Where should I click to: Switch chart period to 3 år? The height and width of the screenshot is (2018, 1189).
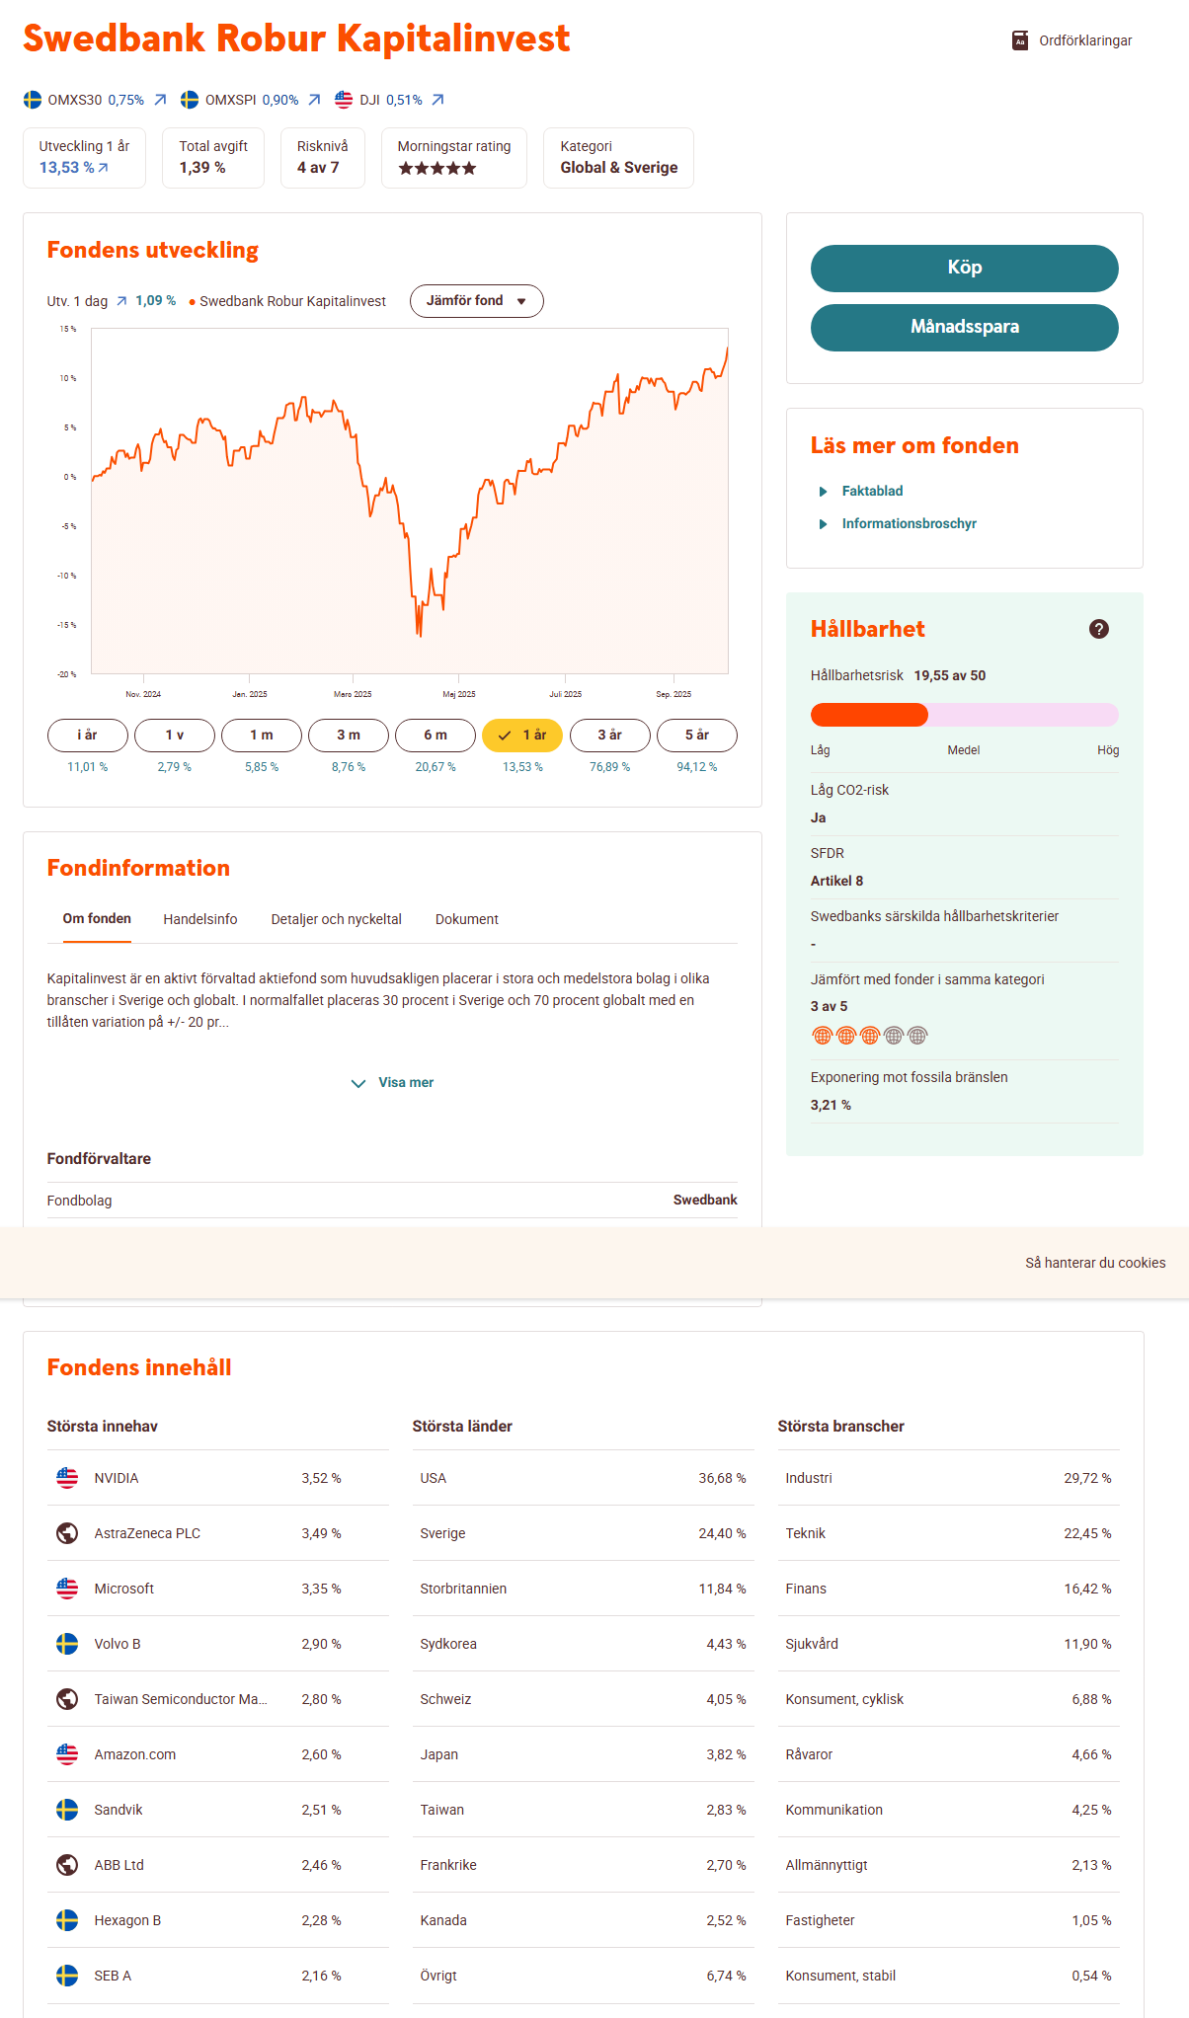tap(609, 736)
